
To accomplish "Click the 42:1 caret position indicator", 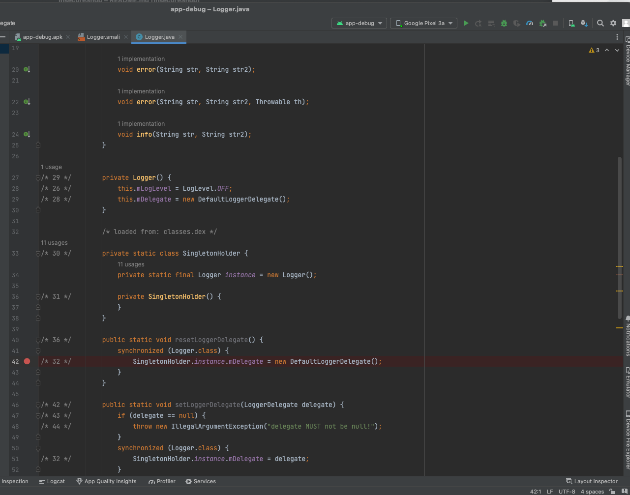I will 536,492.
